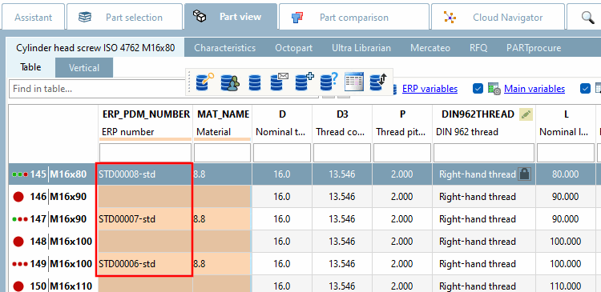
Task: Click the 80.000 length cell
Action: pyautogui.click(x=566, y=174)
